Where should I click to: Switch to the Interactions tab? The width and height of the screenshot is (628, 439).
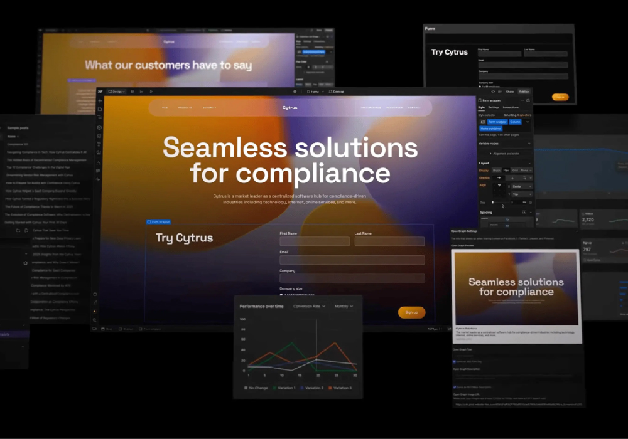click(511, 107)
